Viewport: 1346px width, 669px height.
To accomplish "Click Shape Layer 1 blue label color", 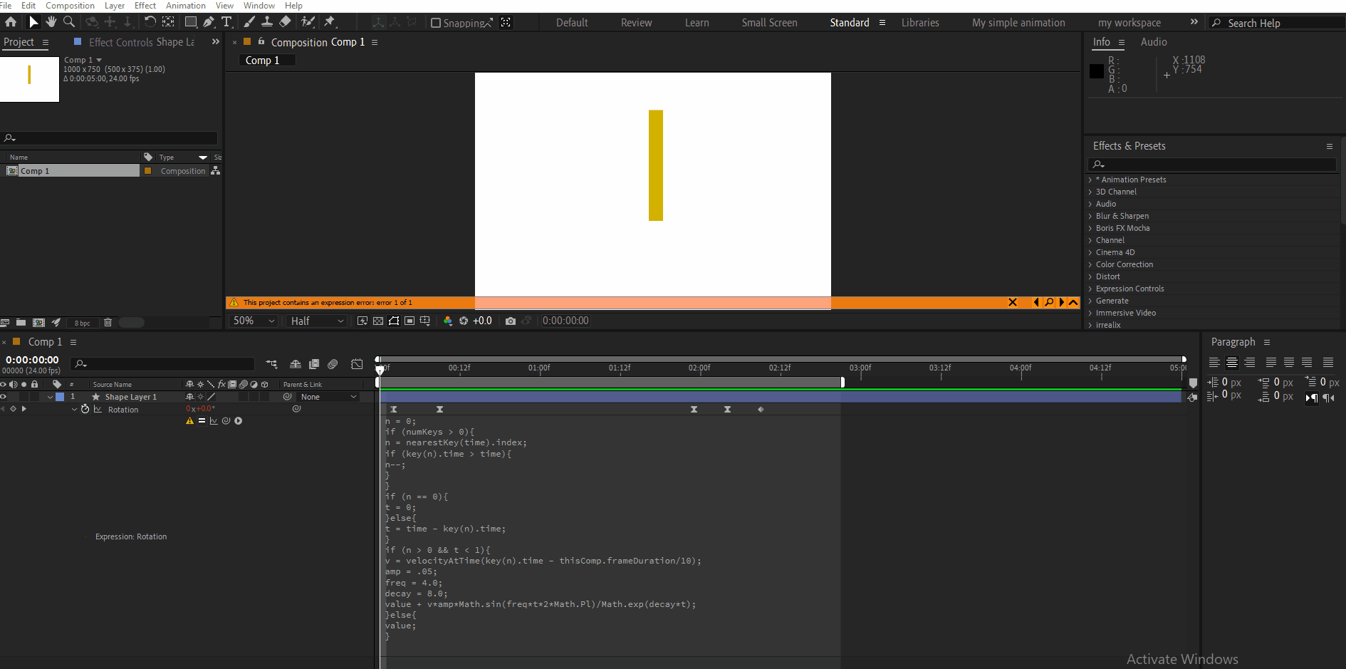I will pyautogui.click(x=60, y=397).
